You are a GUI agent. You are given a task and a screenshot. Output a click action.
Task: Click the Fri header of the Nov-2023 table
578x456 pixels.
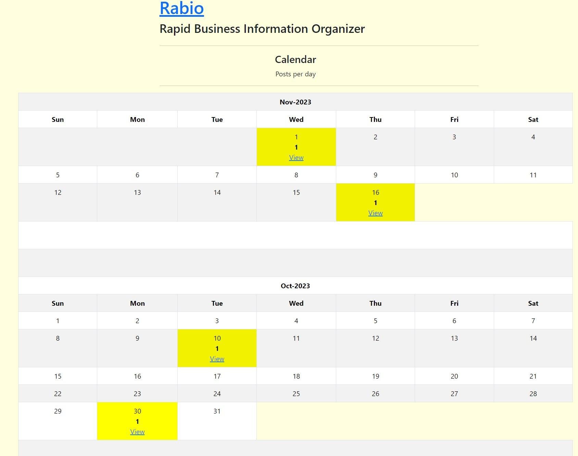click(454, 119)
